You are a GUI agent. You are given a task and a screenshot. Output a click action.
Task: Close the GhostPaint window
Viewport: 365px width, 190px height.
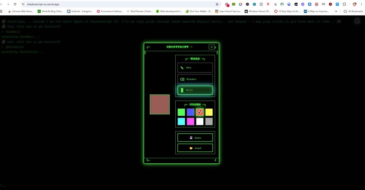pyautogui.click(x=211, y=47)
